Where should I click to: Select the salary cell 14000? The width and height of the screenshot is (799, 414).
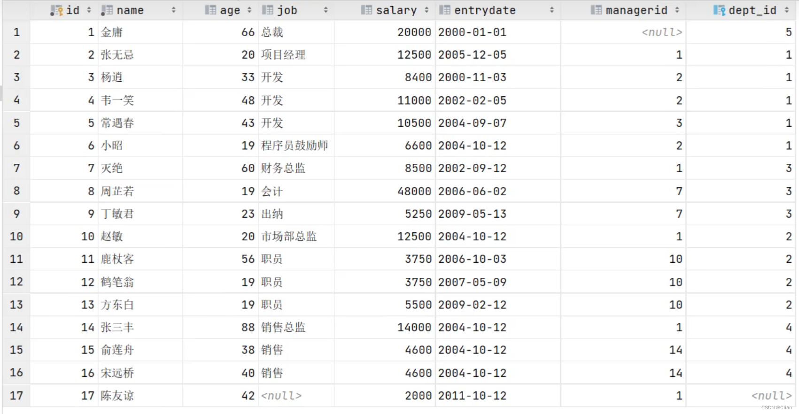384,327
